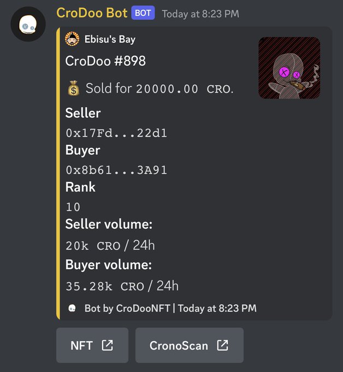Click the CroDoo Bot skull avatar
This screenshot has width=343, height=372.
(x=28, y=24)
